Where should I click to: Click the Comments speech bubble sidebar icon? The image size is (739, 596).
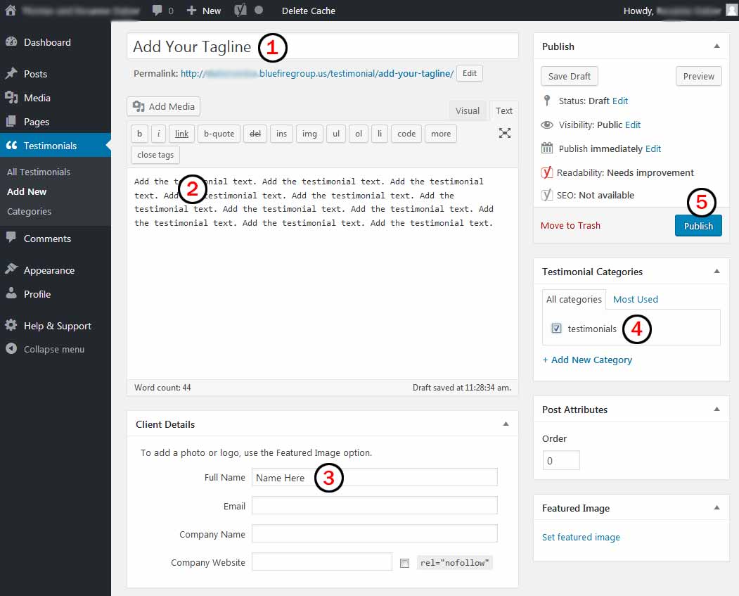[11, 237]
